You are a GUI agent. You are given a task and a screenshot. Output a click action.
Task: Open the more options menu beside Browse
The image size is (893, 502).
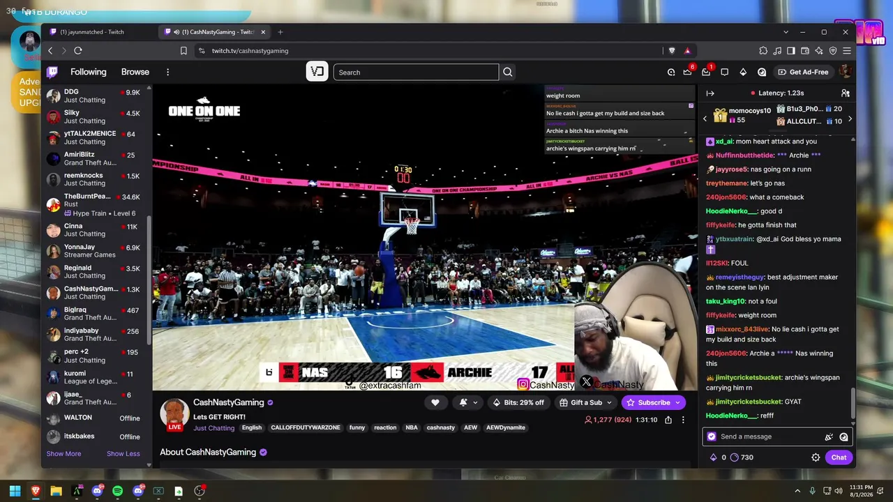(x=167, y=72)
